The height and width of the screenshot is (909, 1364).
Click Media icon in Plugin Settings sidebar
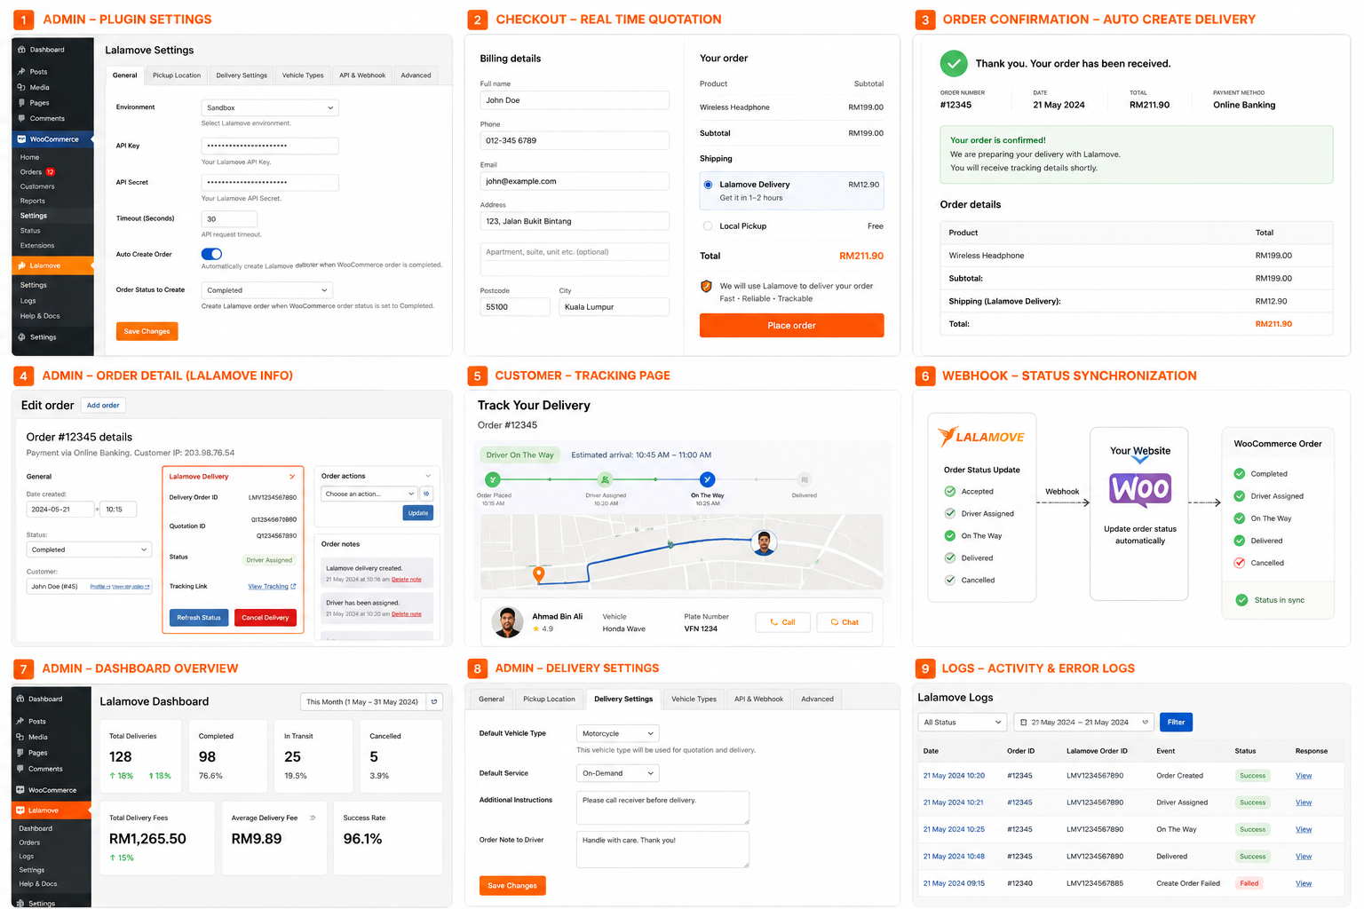coord(21,87)
